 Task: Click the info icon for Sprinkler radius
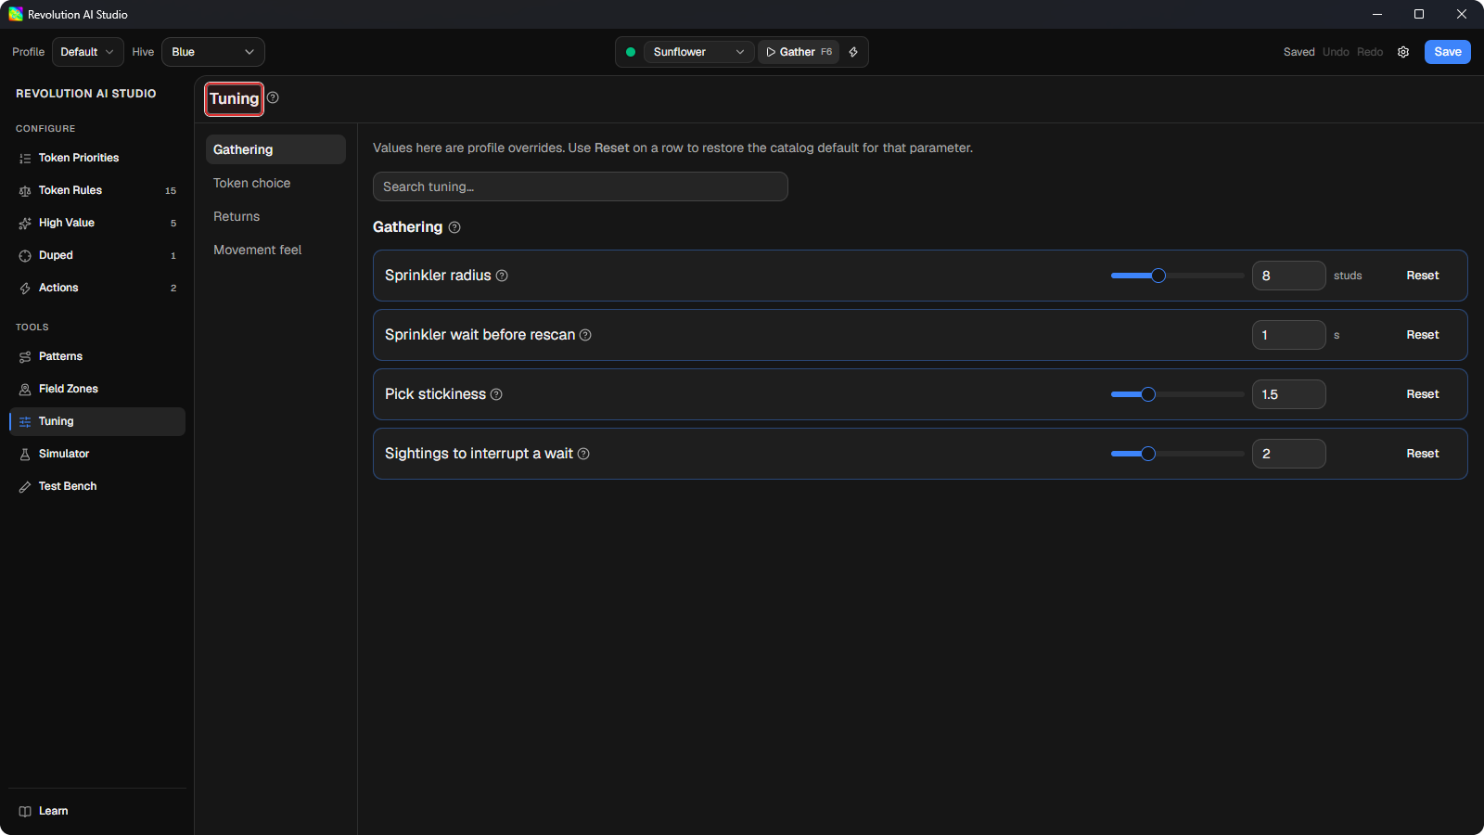coord(502,276)
